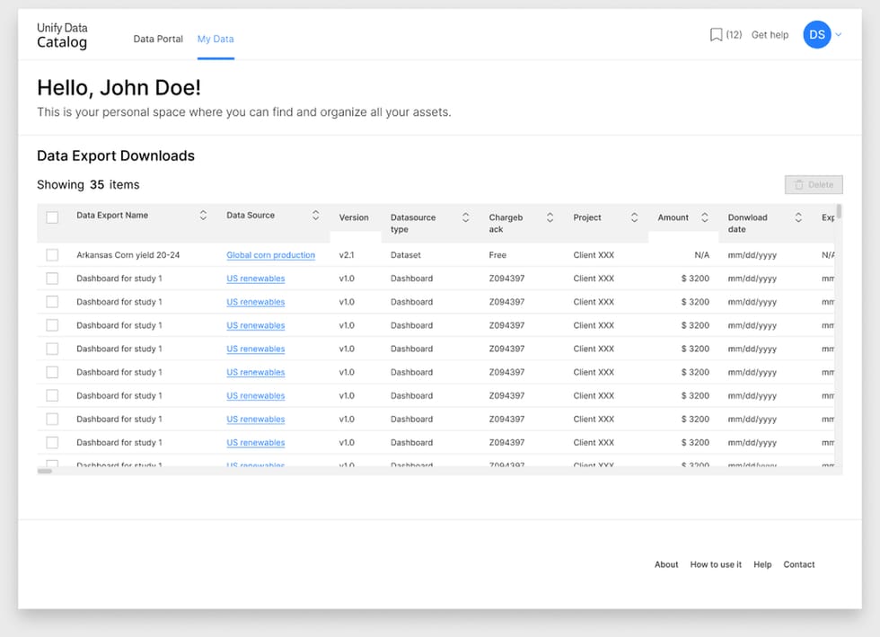Screen dimensions: 880x637
Task: Click the table's horizontal scrollbar thumb
Action: (x=45, y=472)
